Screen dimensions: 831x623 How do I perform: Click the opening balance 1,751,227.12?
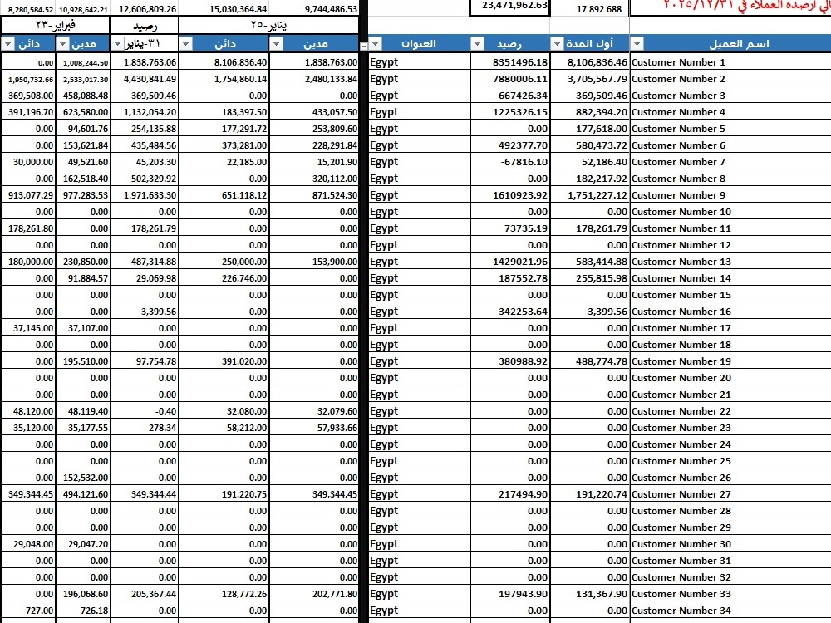point(590,195)
